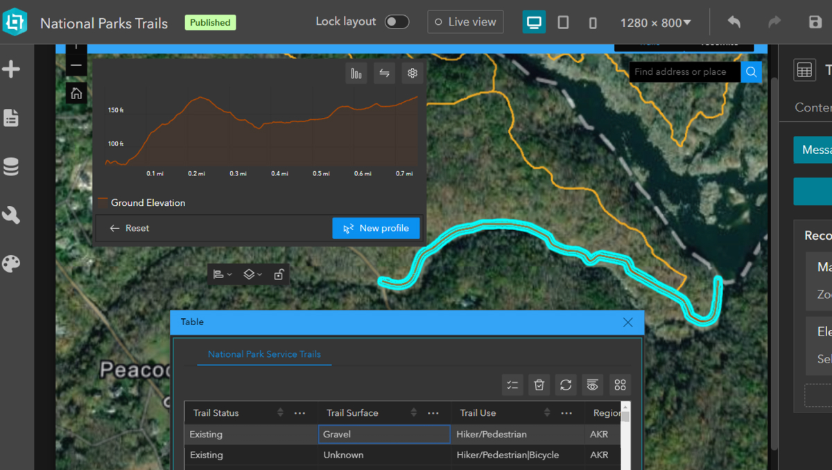Screen dimensions: 832x470
Task: Toggle the Lock layout switch
Action: [397, 22]
